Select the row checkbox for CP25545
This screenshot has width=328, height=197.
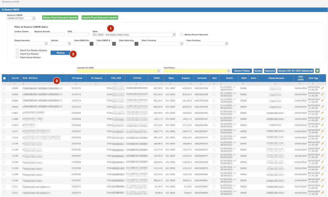click(x=5, y=119)
